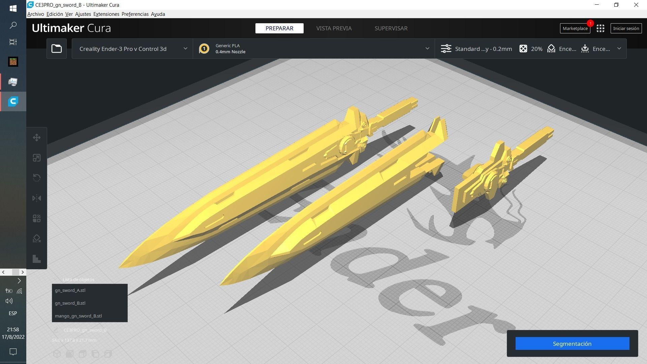647x364 pixels.
Task: Open the Preferencias menu
Action: point(135,14)
